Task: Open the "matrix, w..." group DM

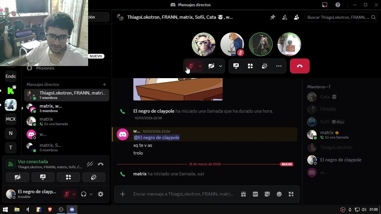Action: 67,108
